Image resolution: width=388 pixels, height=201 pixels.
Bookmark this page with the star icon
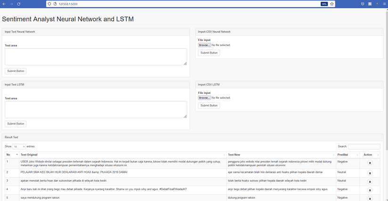332,4
